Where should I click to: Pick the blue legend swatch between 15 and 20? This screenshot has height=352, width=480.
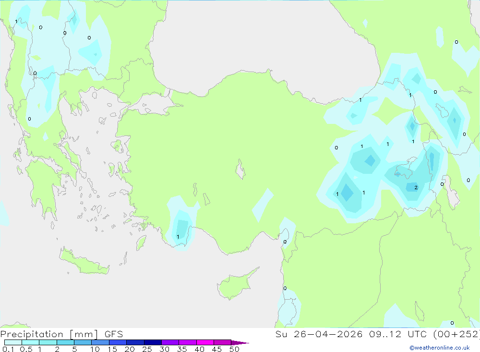(x=118, y=342)
